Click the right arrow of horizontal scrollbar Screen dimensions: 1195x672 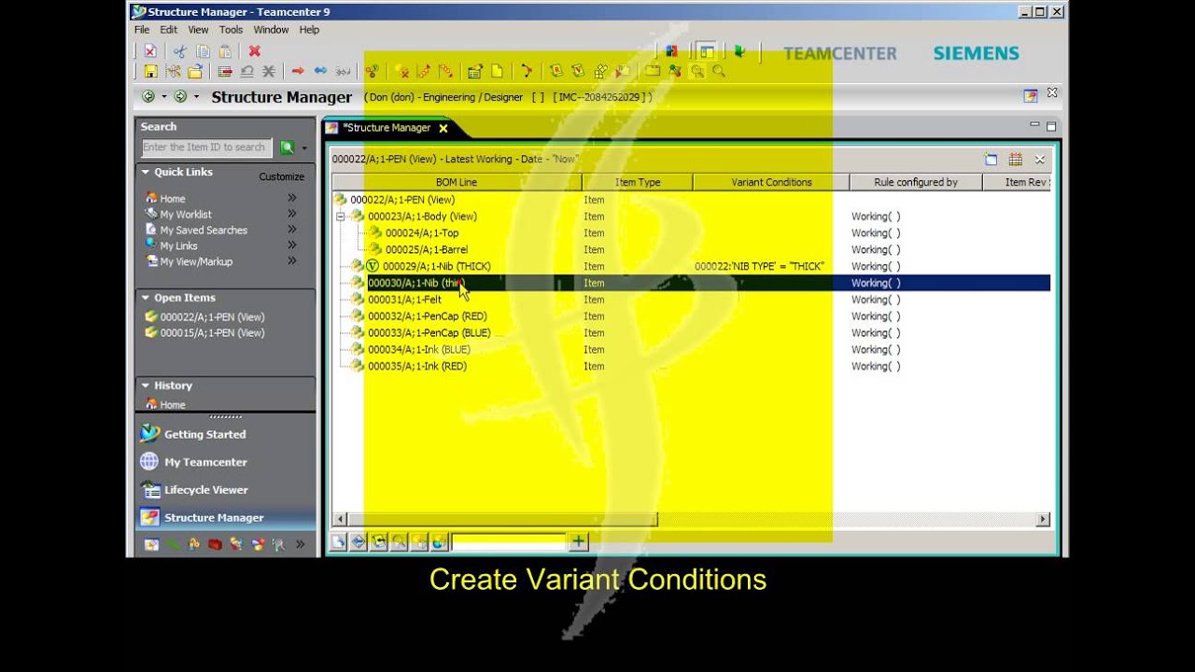click(x=1043, y=519)
